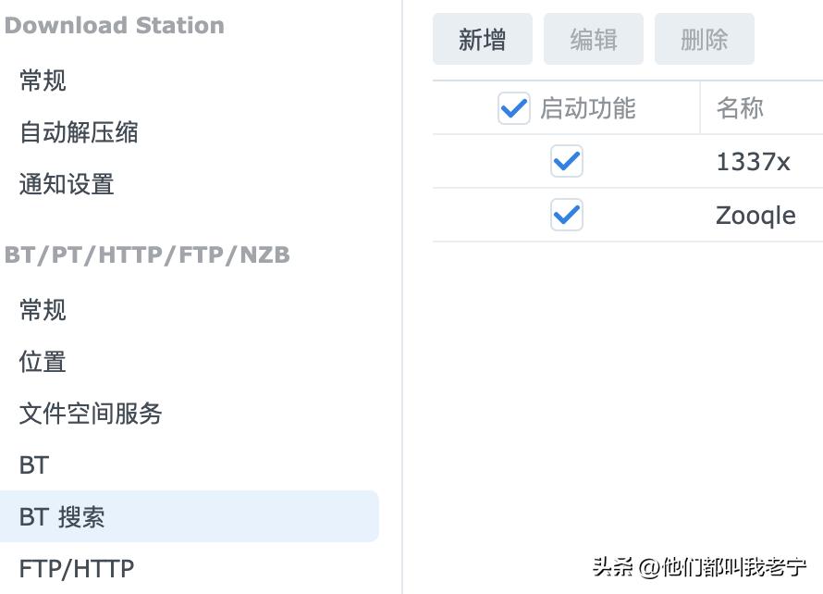Switch to FTP/HTTP settings

click(x=77, y=568)
